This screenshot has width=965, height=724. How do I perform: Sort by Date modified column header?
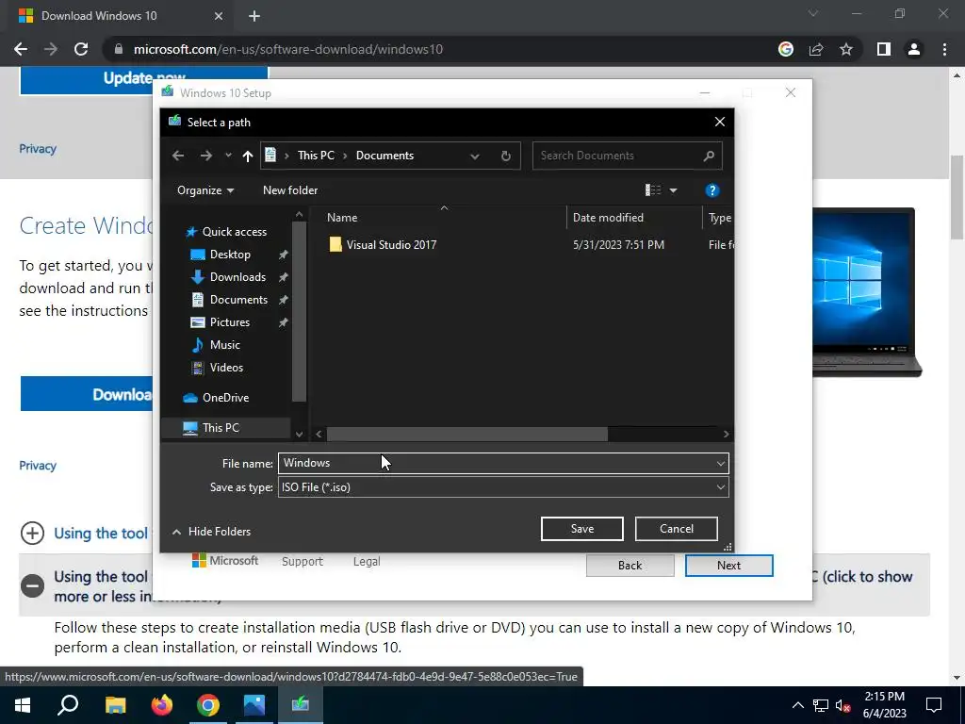(x=608, y=218)
